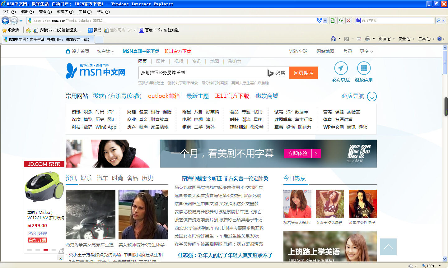The width and height of the screenshot is (448, 268).
Task: Click the 网页搜索 orange button
Action: [x=304, y=73]
